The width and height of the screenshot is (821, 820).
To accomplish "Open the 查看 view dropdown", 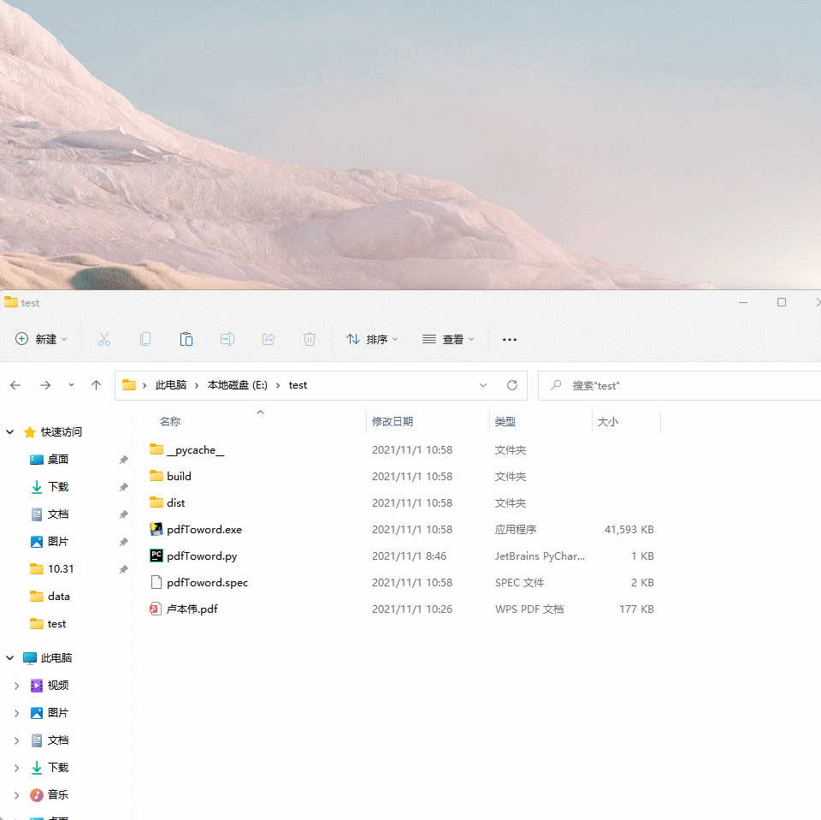I will pos(448,340).
